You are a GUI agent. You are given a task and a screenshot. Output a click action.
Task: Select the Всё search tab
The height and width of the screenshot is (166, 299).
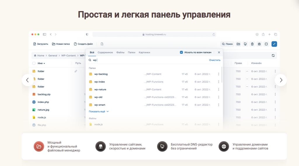click(92, 52)
